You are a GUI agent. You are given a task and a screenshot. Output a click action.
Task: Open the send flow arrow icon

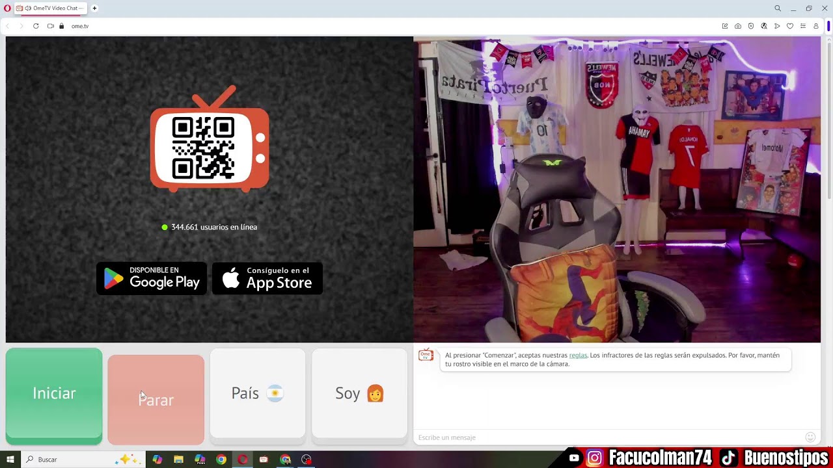click(777, 26)
